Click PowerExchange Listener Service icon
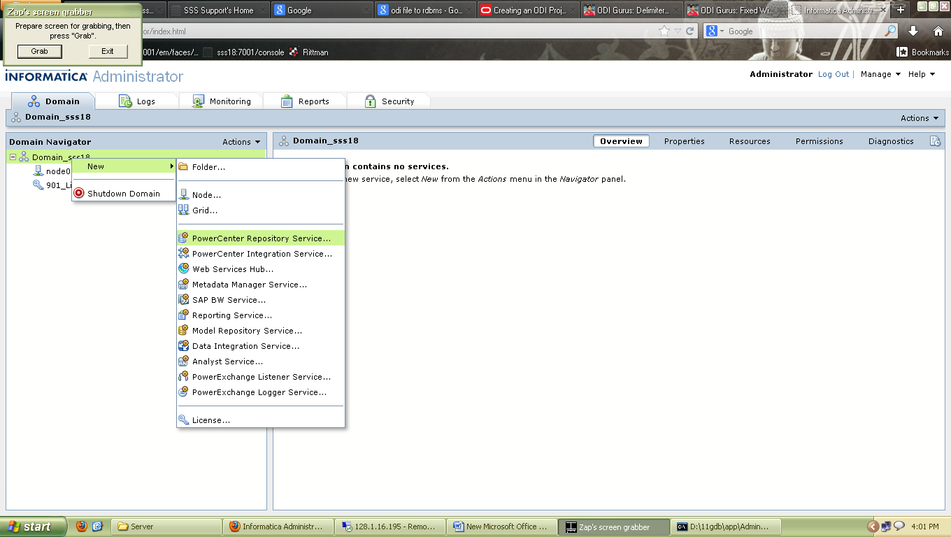Screen dimensions: 951x537 (183, 376)
